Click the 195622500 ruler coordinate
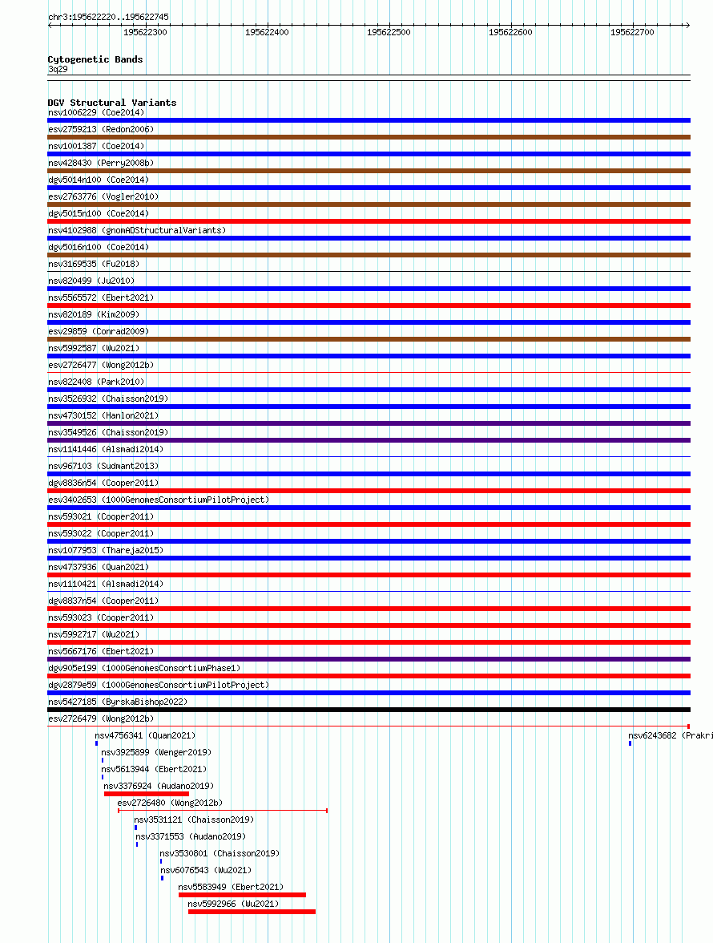The image size is (713, 943). 389,32
